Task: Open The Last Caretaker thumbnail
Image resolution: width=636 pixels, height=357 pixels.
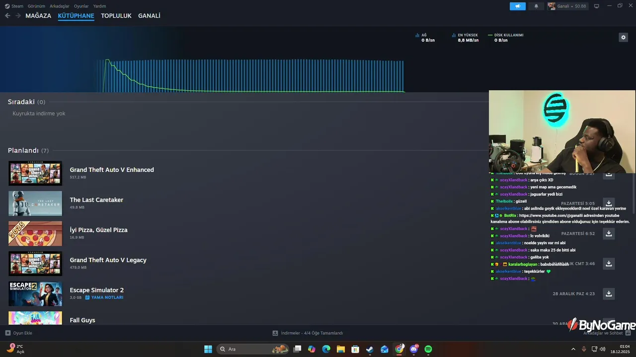Action: point(35,203)
